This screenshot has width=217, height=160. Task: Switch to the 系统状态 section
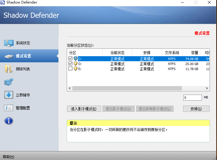point(23,43)
